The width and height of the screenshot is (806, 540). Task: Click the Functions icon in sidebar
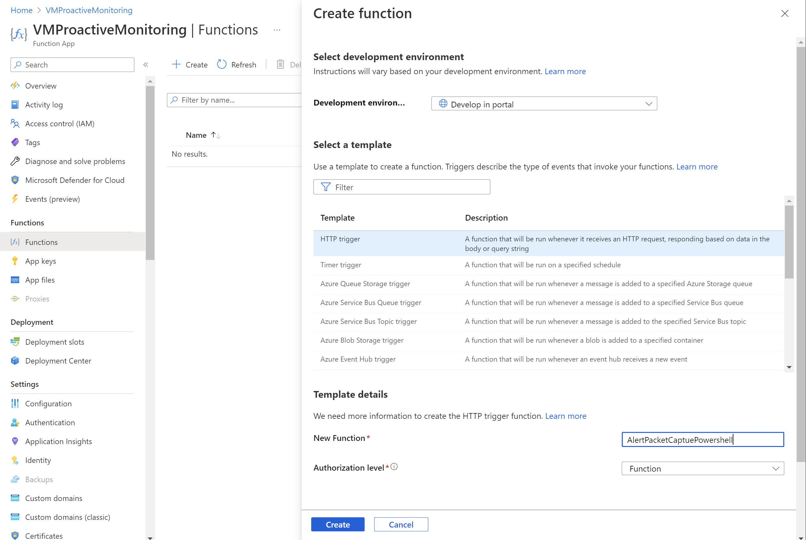[16, 242]
